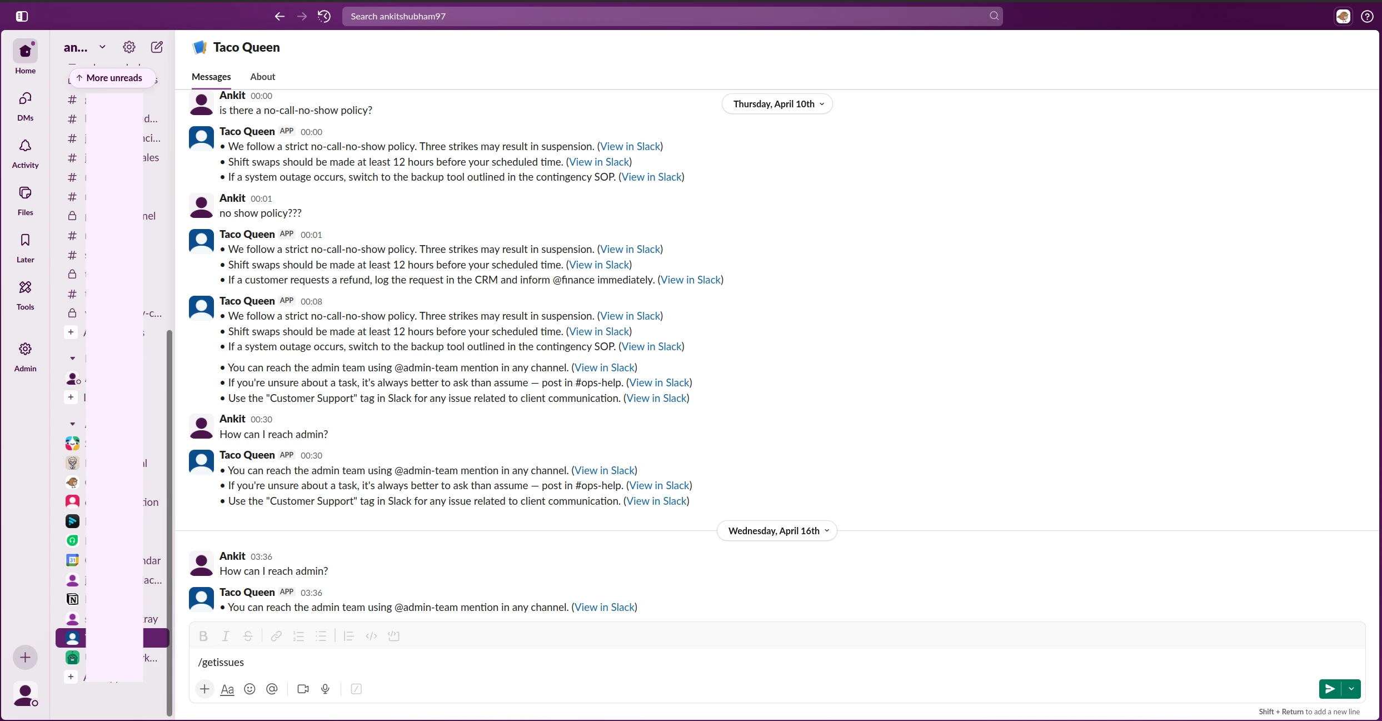Viewport: 1382px width, 721px height.
Task: Insert a code block
Action: 394,636
